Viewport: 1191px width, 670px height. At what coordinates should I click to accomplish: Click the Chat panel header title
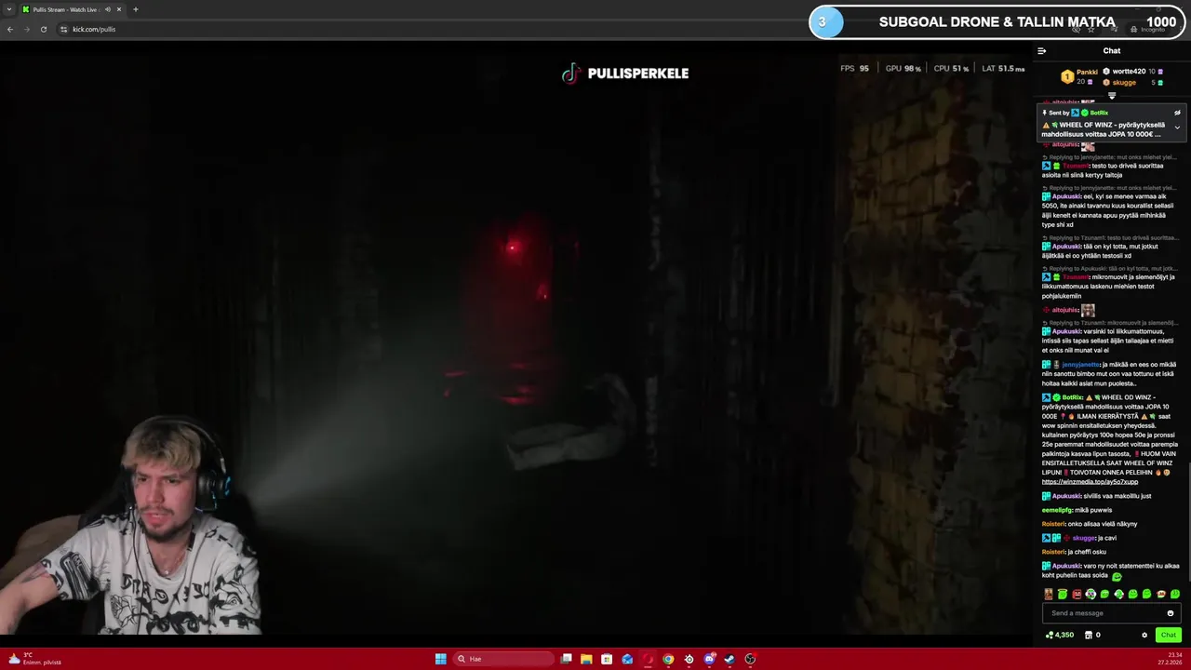click(1112, 51)
